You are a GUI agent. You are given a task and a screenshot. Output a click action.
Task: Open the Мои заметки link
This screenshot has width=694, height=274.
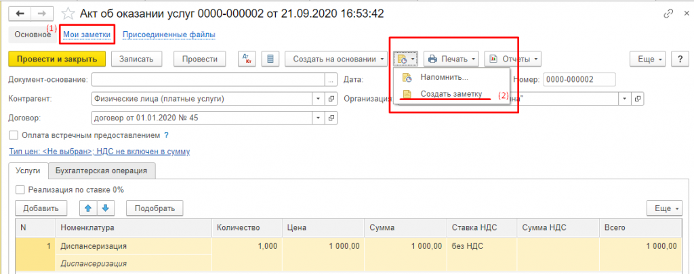tap(87, 34)
